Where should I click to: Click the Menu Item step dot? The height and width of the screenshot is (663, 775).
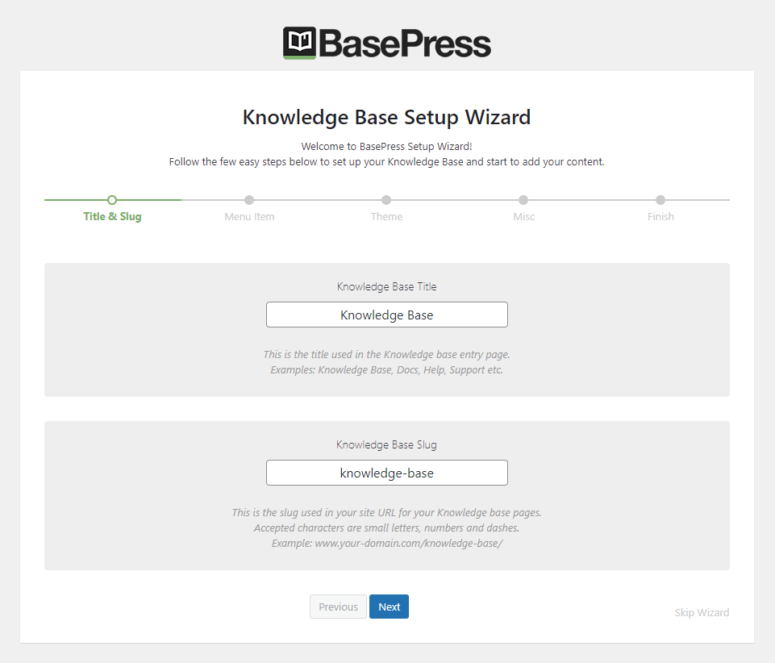[x=249, y=199]
